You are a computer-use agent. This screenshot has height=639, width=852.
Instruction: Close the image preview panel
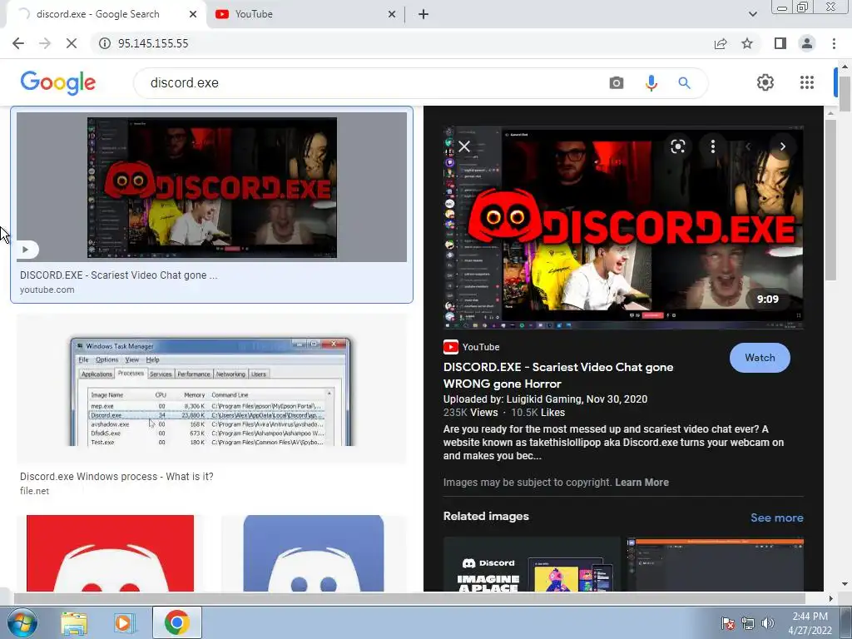point(464,146)
